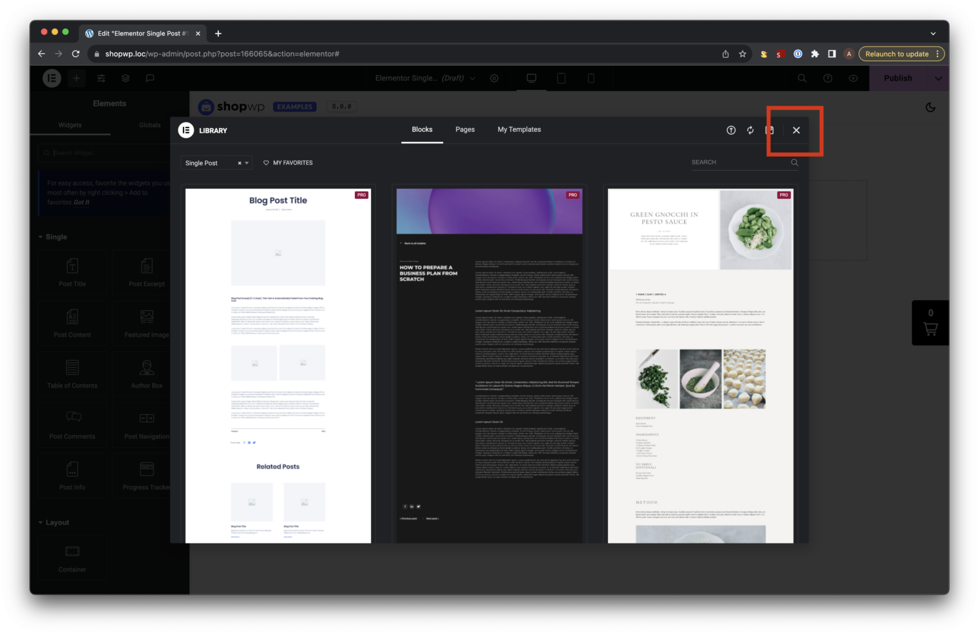Open Site Settings via the sliders icon
The width and height of the screenshot is (979, 634).
click(101, 78)
